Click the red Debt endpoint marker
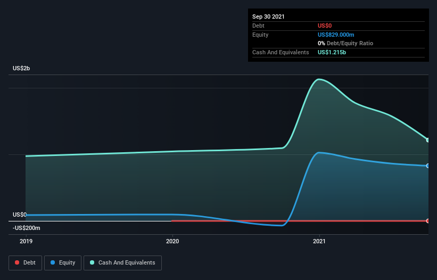 [x=428, y=221]
